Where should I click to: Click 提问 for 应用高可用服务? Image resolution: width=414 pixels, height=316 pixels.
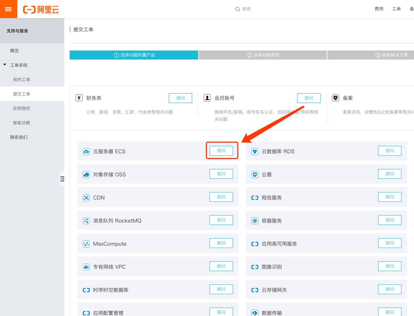click(x=390, y=243)
